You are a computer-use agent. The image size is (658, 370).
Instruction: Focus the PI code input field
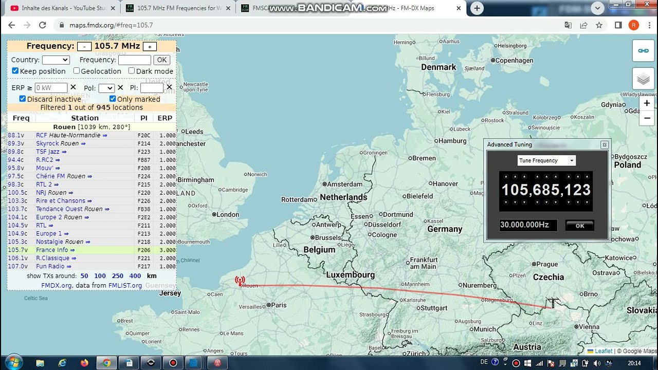(152, 88)
